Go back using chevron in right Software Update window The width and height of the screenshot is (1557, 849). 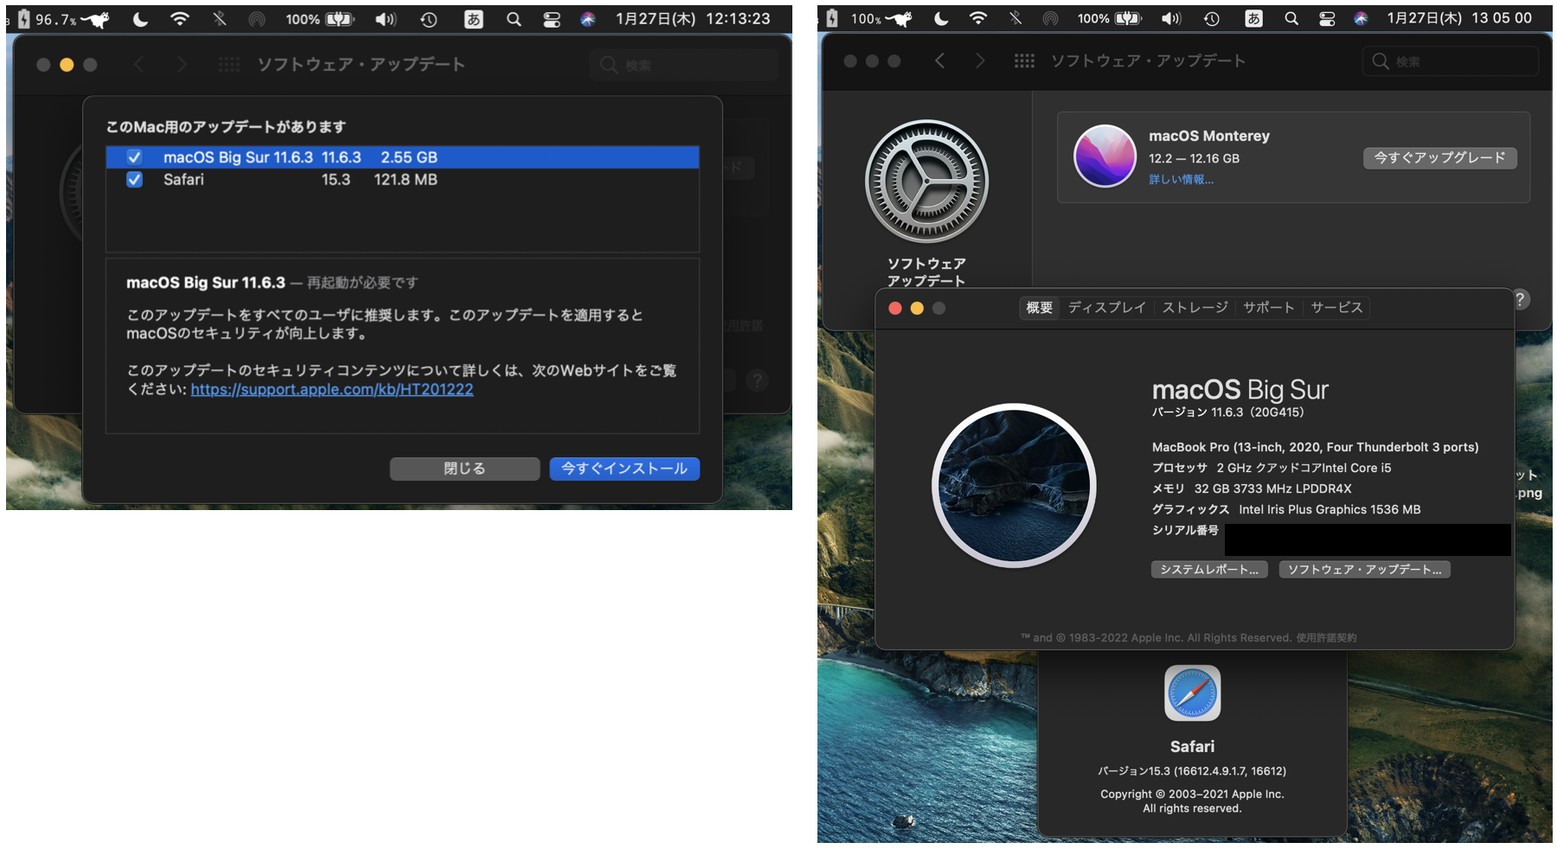click(x=940, y=61)
